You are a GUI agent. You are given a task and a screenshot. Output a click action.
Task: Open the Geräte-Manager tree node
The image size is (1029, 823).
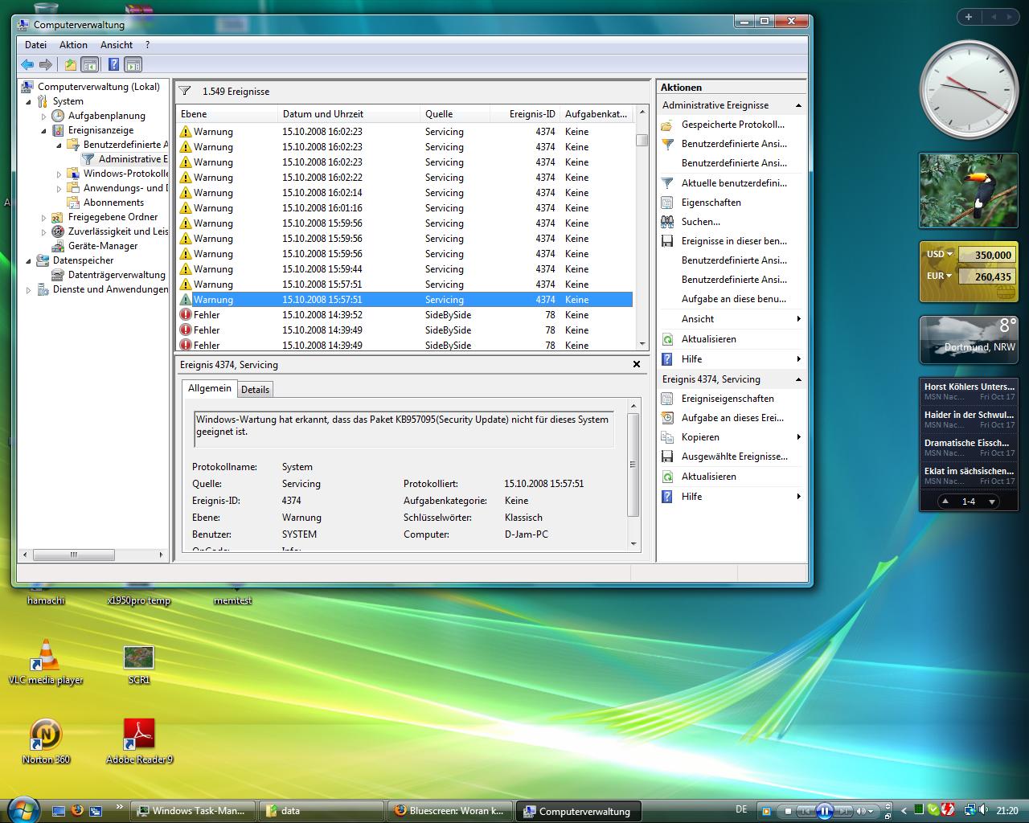pos(102,246)
